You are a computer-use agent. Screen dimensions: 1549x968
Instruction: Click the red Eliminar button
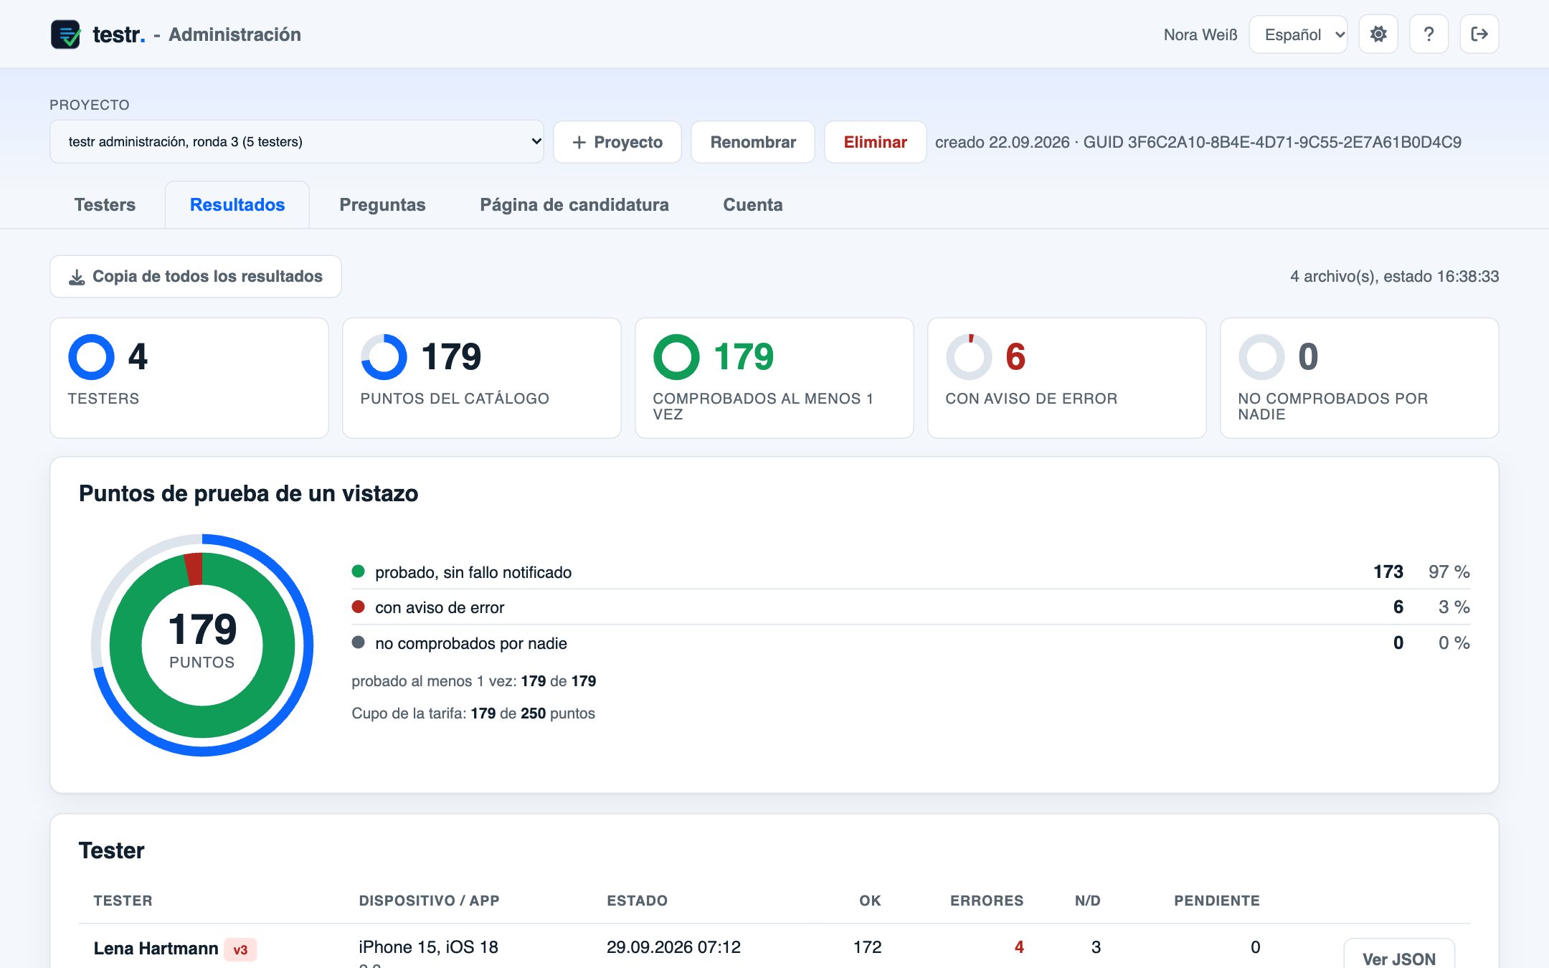876,142
